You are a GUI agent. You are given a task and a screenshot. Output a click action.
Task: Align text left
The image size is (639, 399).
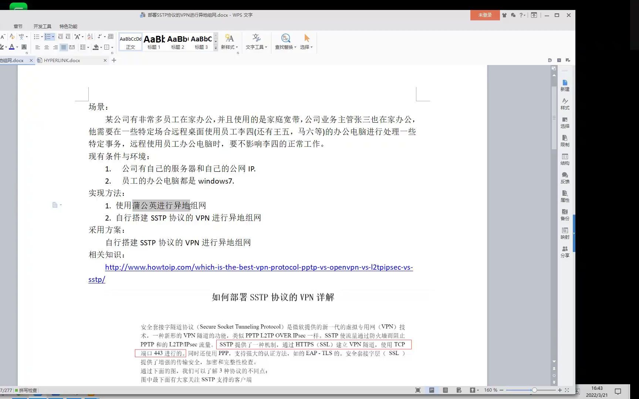click(37, 47)
